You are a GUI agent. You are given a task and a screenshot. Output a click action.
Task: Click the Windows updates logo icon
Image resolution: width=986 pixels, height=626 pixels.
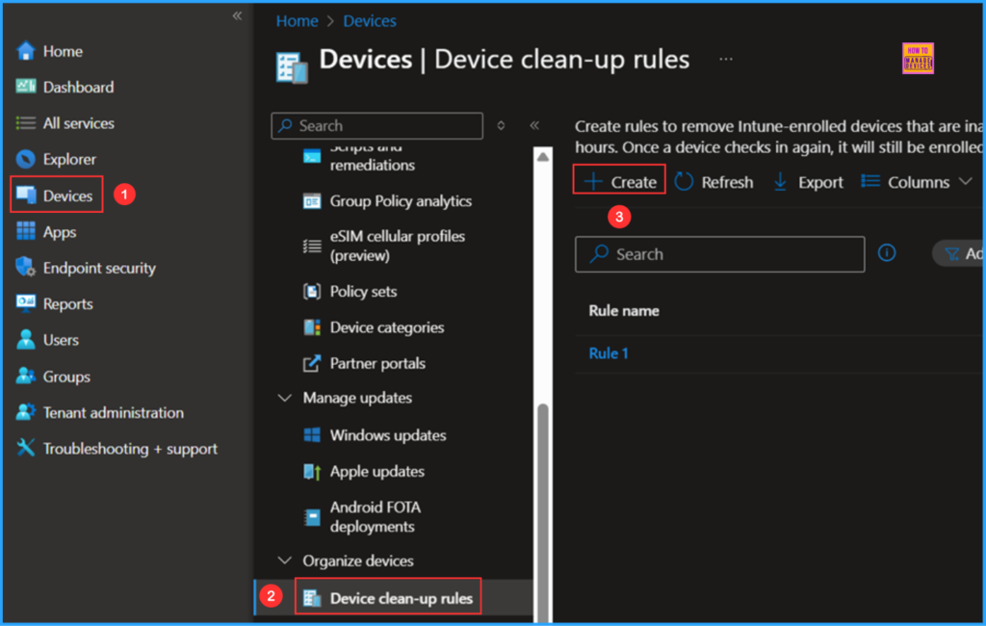312,434
